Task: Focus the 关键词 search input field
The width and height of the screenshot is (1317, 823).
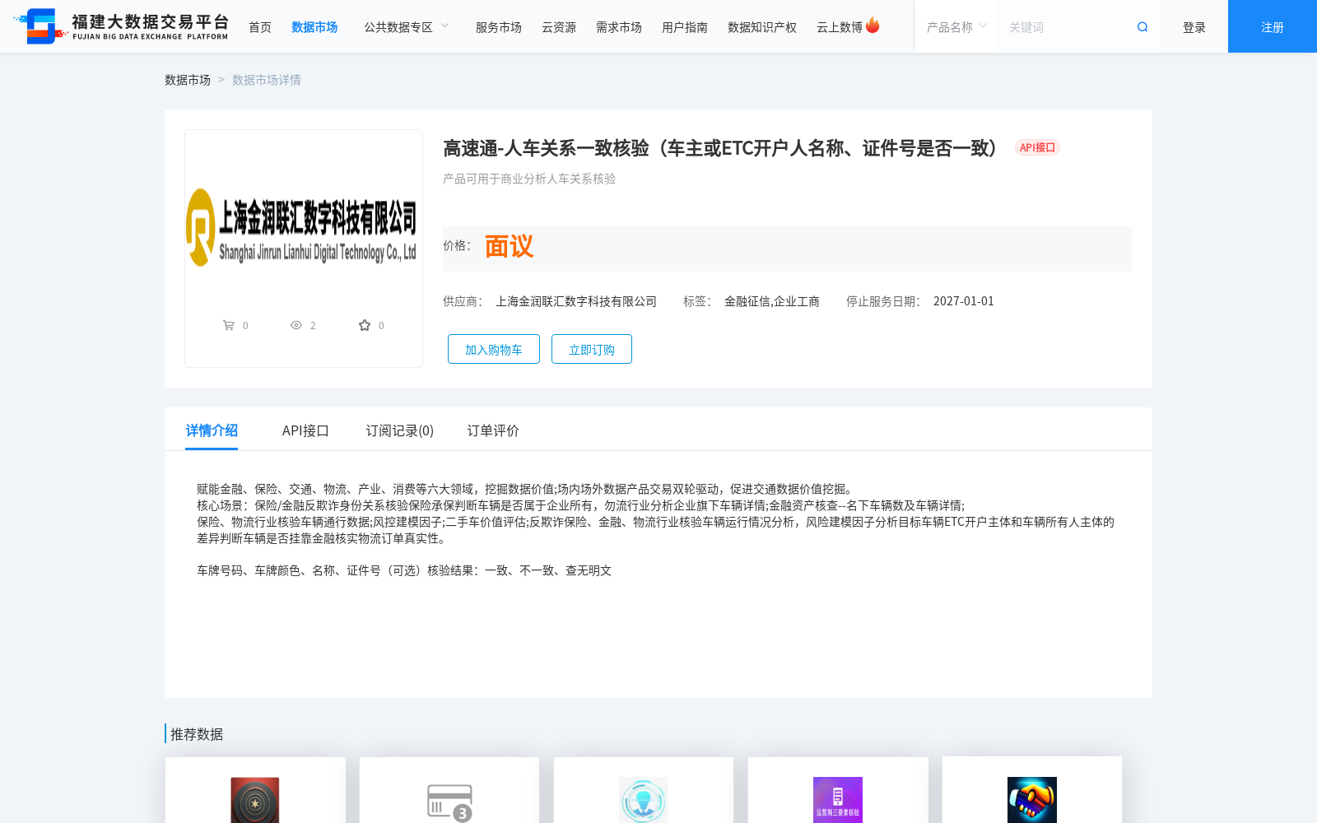Action: [x=1066, y=27]
